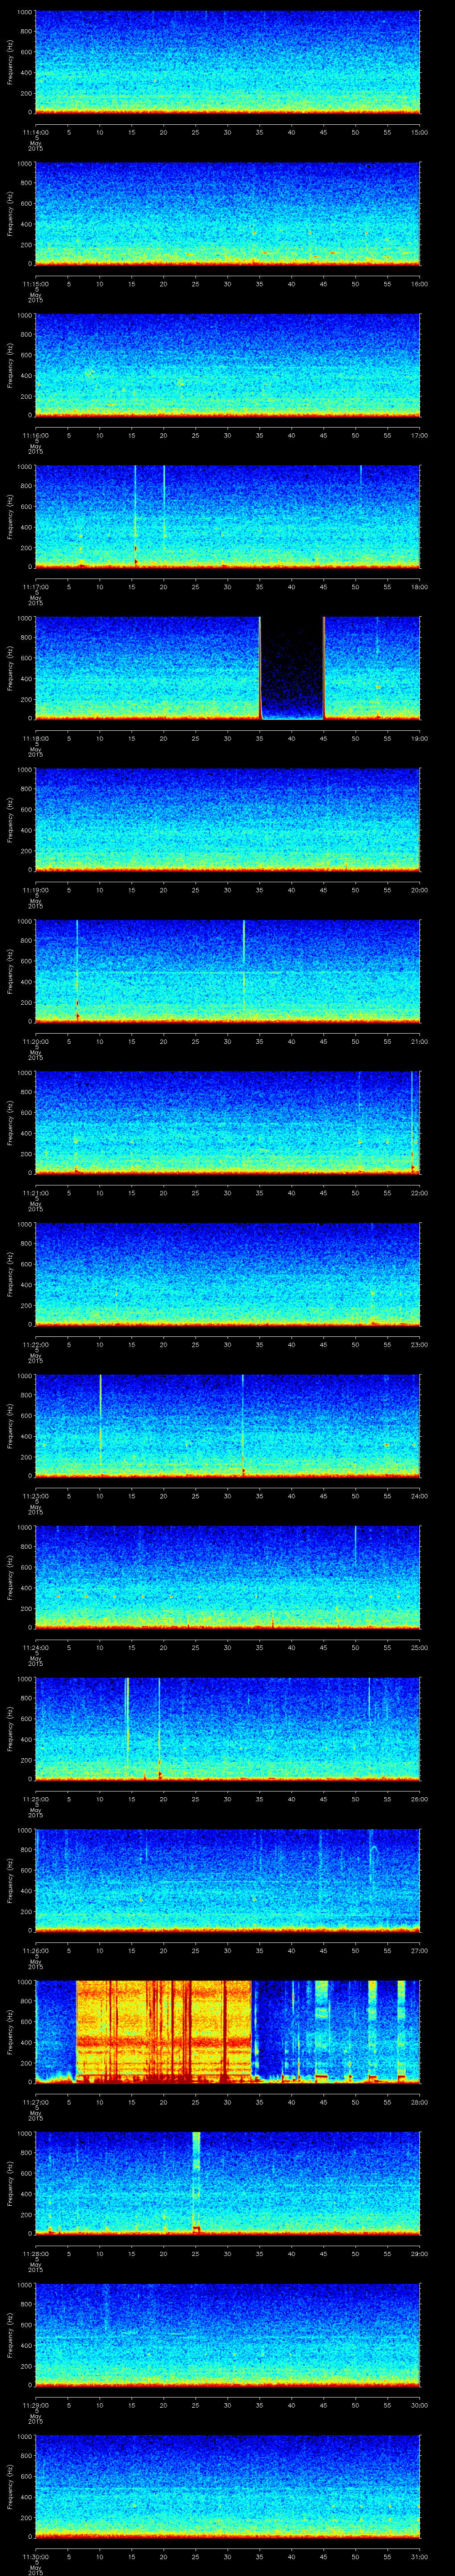Click the 11:22:00 start time label

[35, 1345]
